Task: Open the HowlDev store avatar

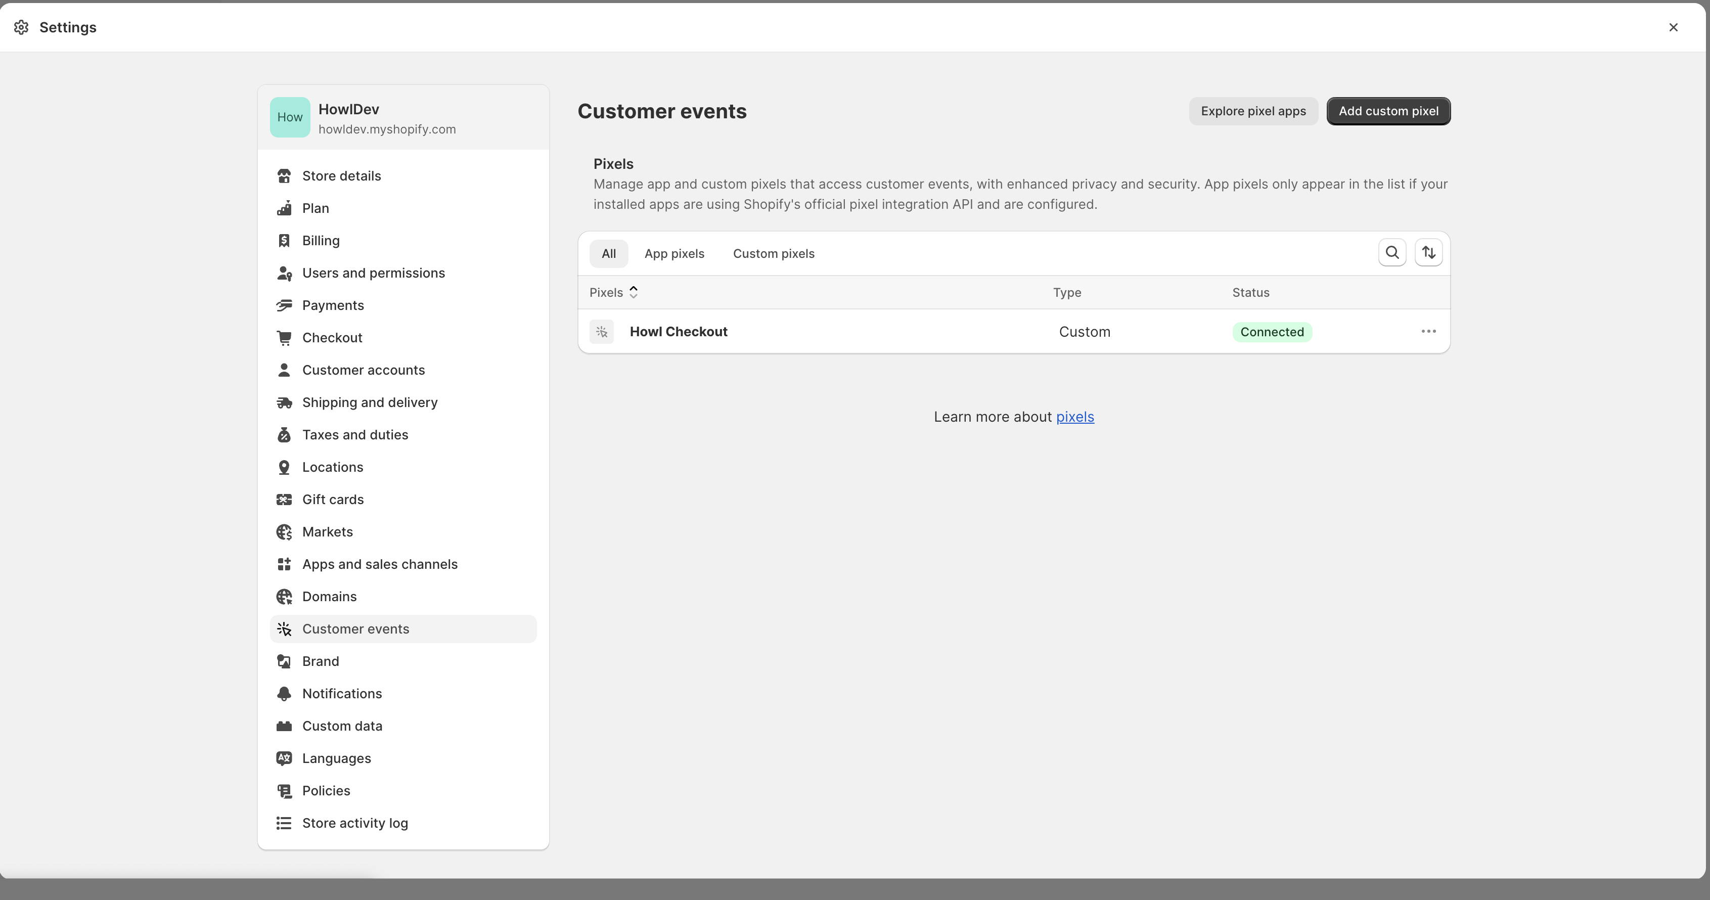Action: click(x=289, y=117)
